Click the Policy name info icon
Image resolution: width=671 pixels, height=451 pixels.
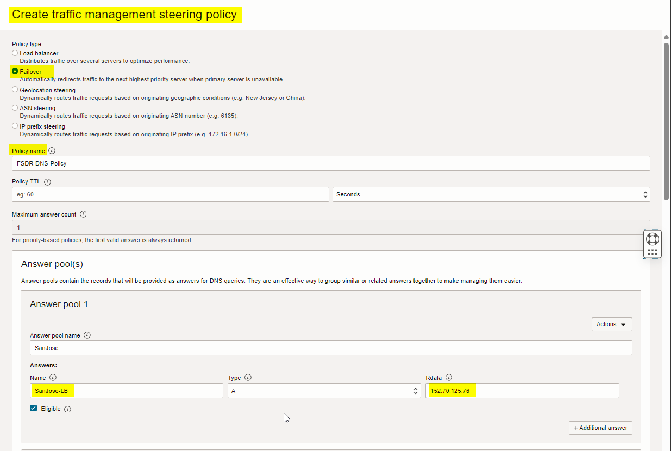(x=52, y=151)
